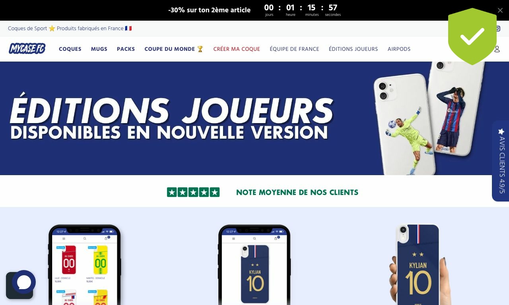This screenshot has height=305, width=509.
Task: Open the Instagram icon link
Action: 498,29
